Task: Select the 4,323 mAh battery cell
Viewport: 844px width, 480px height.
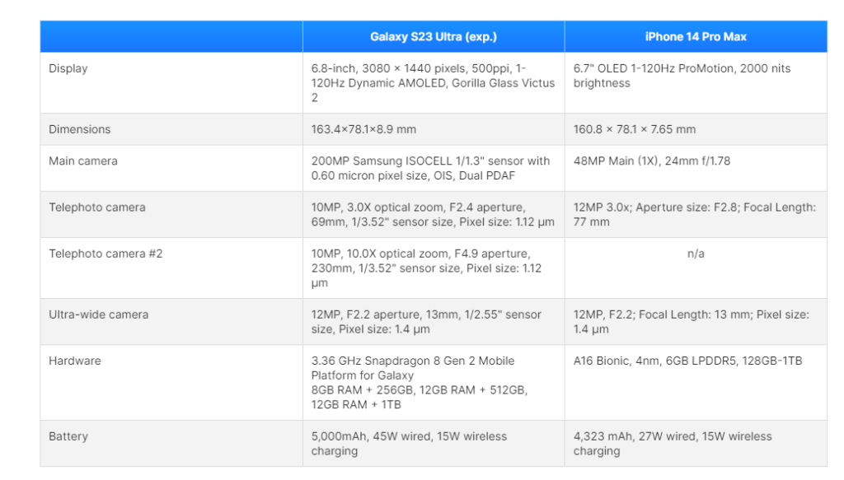Action: [x=673, y=443]
